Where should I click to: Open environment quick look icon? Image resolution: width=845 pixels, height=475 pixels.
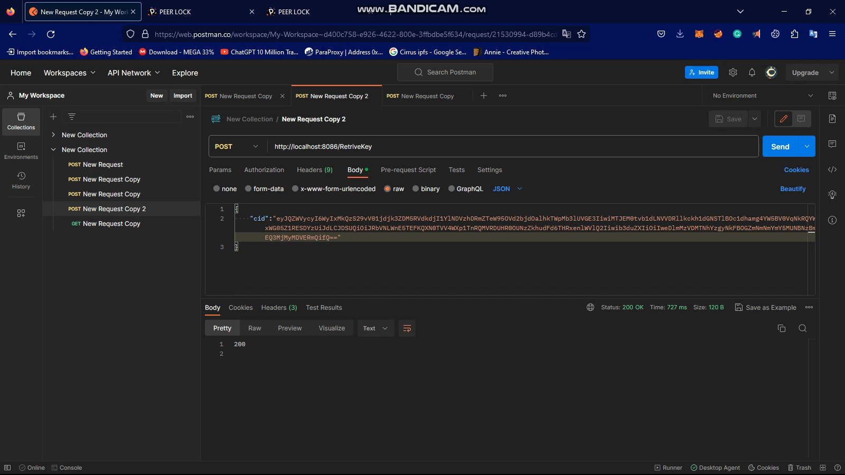click(x=832, y=96)
